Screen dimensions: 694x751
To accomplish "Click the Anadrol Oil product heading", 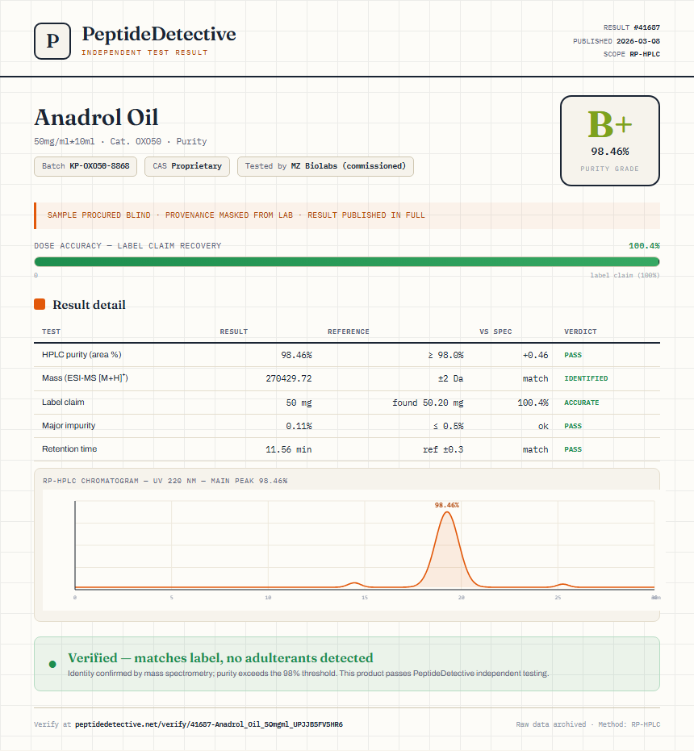I will pos(96,117).
